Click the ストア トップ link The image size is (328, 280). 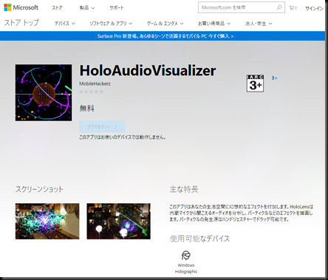(x=21, y=23)
